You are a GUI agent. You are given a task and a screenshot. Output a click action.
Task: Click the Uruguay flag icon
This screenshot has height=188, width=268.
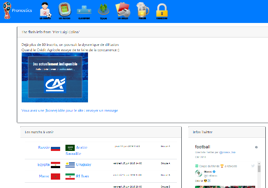[70, 165]
